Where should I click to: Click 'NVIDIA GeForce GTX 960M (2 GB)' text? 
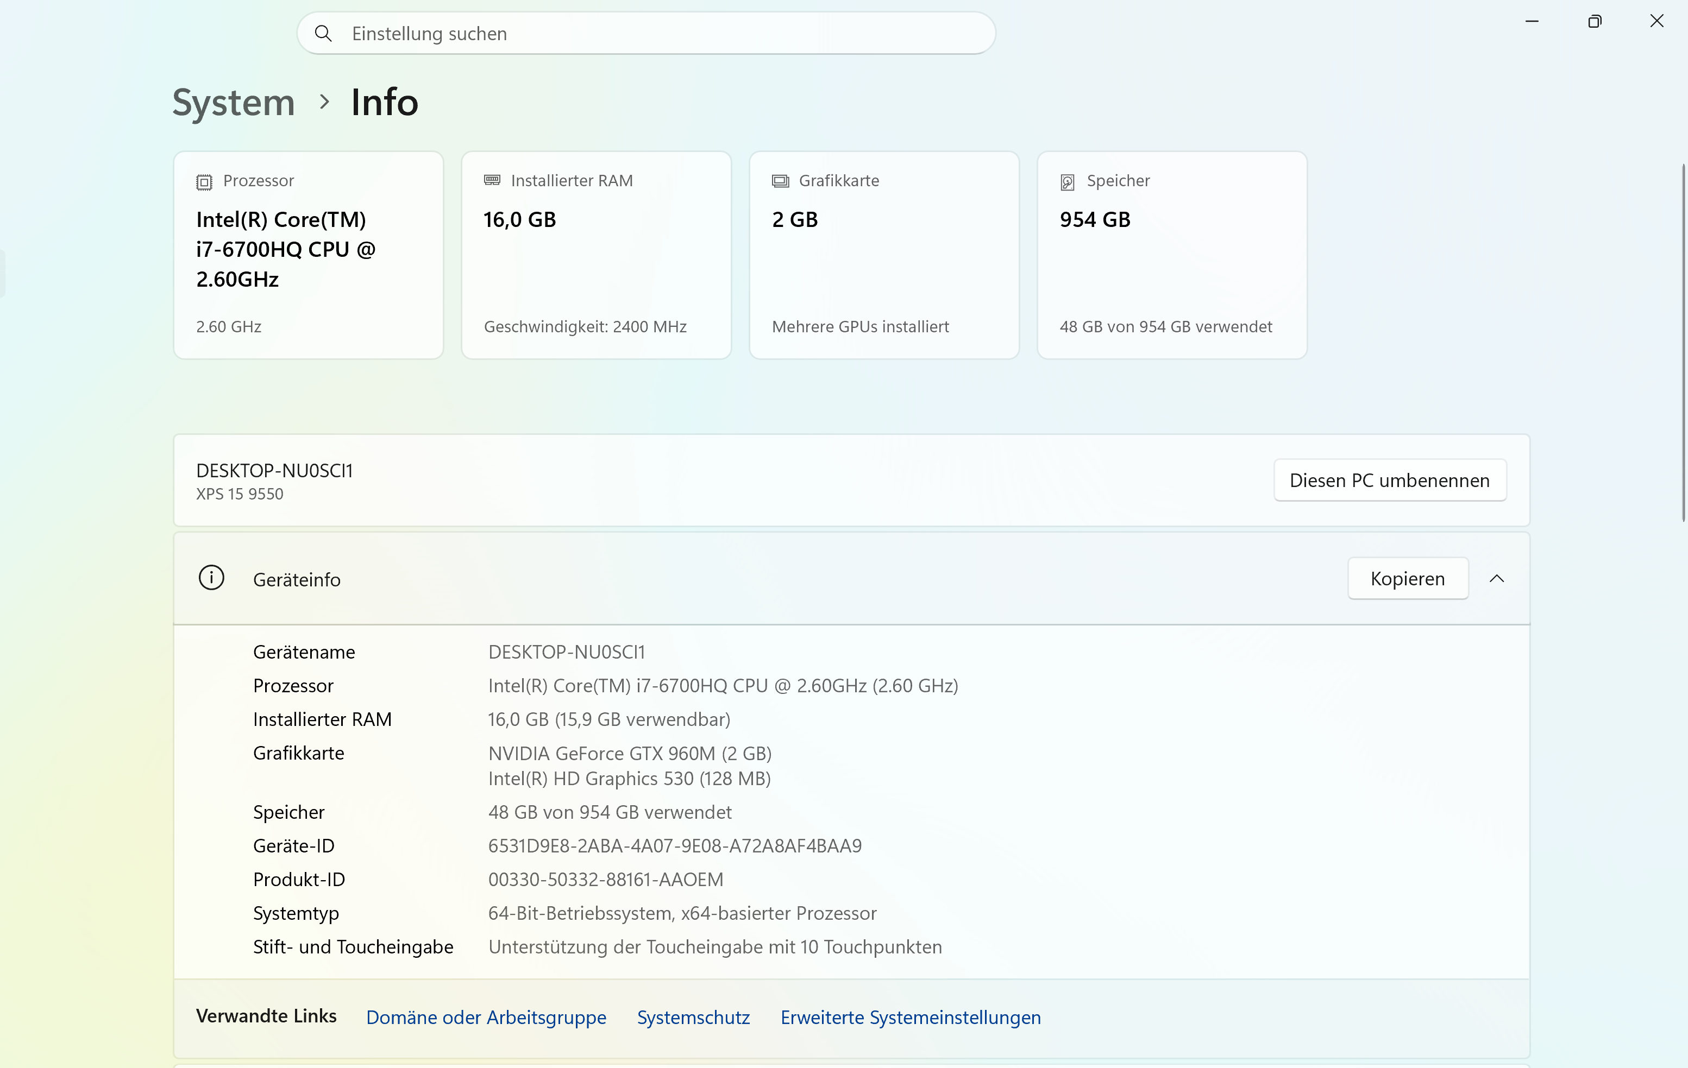pyautogui.click(x=630, y=753)
